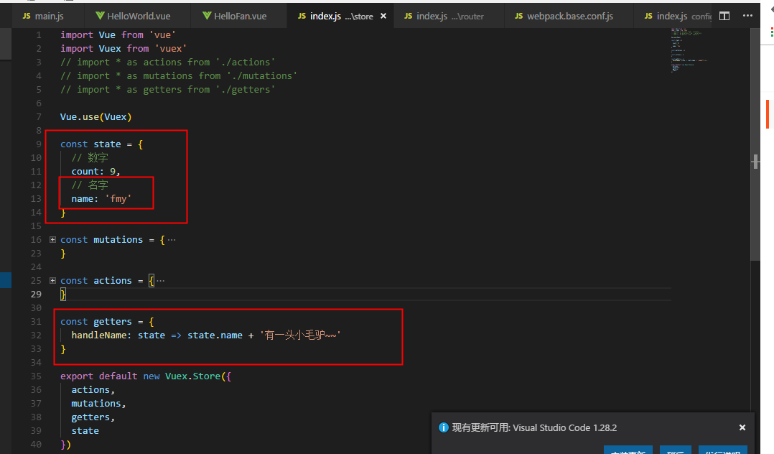Open the editor More Actions ellipsis menu
This screenshot has height=454, width=774.
(747, 16)
